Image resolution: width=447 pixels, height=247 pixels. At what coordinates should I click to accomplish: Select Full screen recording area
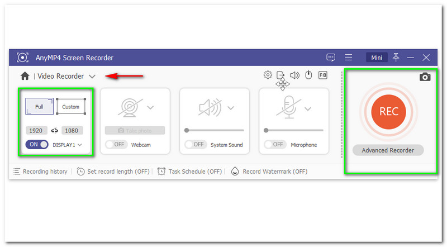point(39,107)
